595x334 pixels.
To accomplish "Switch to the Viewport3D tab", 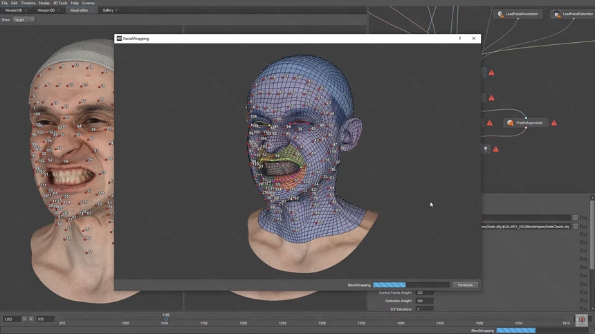I will (14, 10).
